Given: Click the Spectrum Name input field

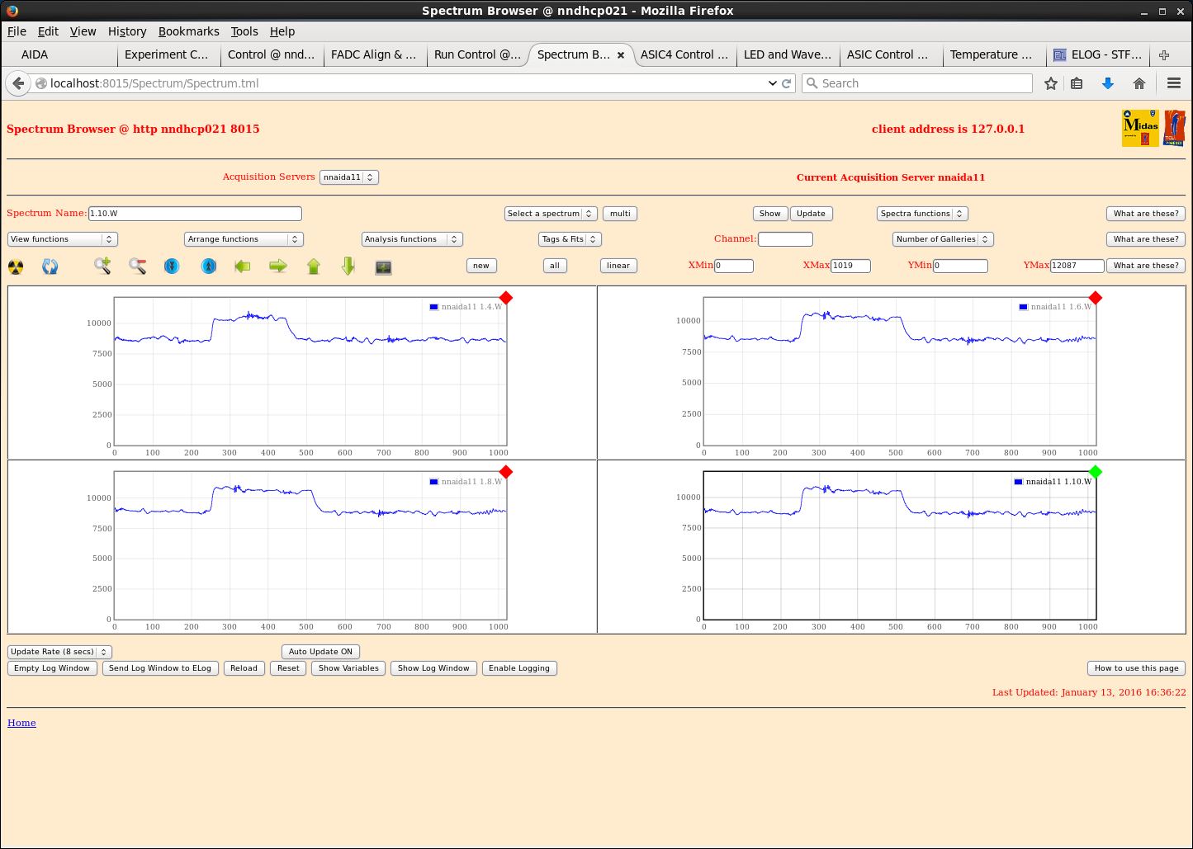Looking at the screenshot, I should pyautogui.click(x=195, y=214).
